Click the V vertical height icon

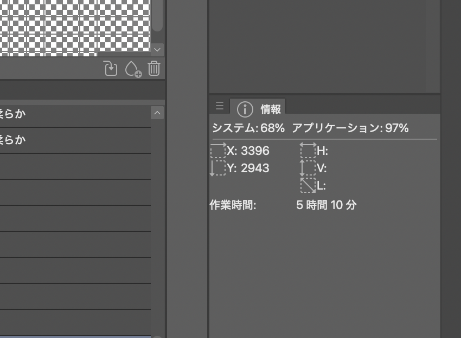(308, 168)
